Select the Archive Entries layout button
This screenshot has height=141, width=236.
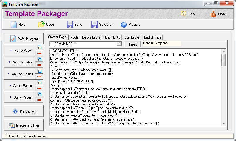coord(19,74)
